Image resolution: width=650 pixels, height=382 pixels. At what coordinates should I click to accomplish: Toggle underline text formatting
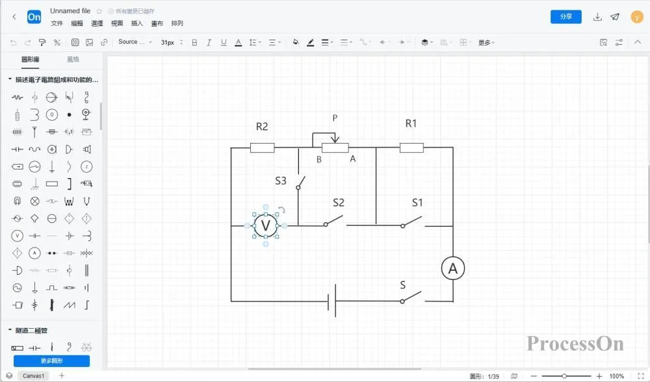pyautogui.click(x=224, y=42)
